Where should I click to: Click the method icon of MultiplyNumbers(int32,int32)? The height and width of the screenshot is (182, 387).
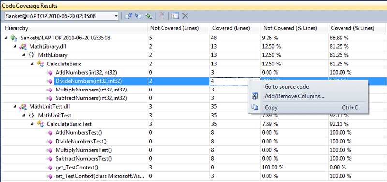click(x=49, y=90)
